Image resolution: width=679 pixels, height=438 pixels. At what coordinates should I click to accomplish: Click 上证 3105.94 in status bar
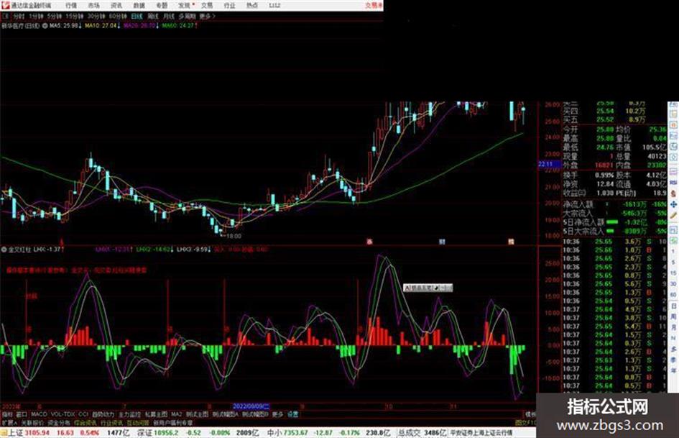pos(29,433)
